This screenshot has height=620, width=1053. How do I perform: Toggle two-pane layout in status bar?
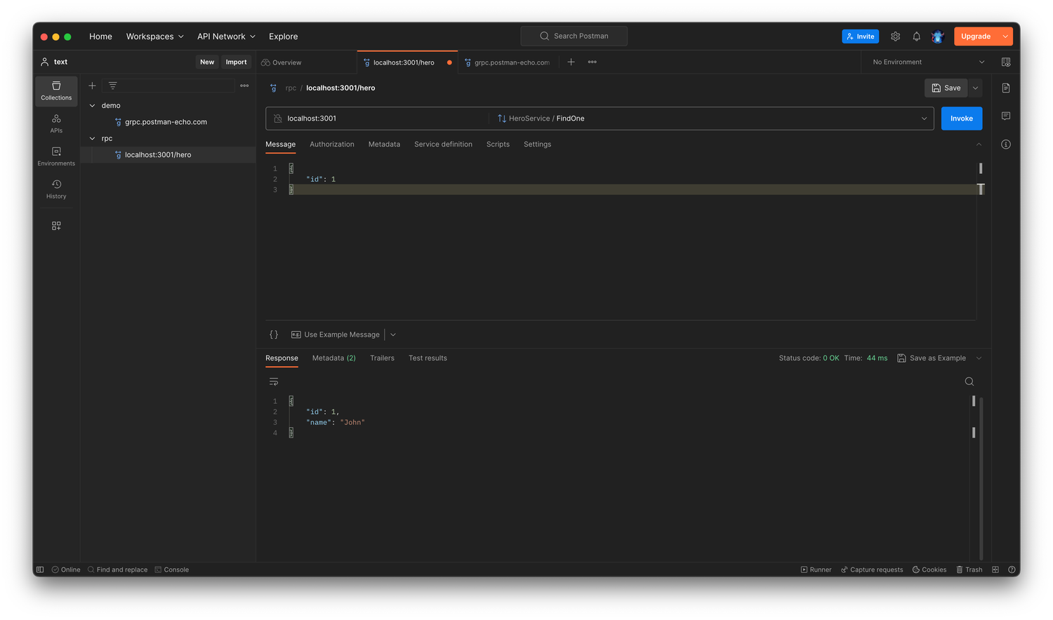click(995, 570)
